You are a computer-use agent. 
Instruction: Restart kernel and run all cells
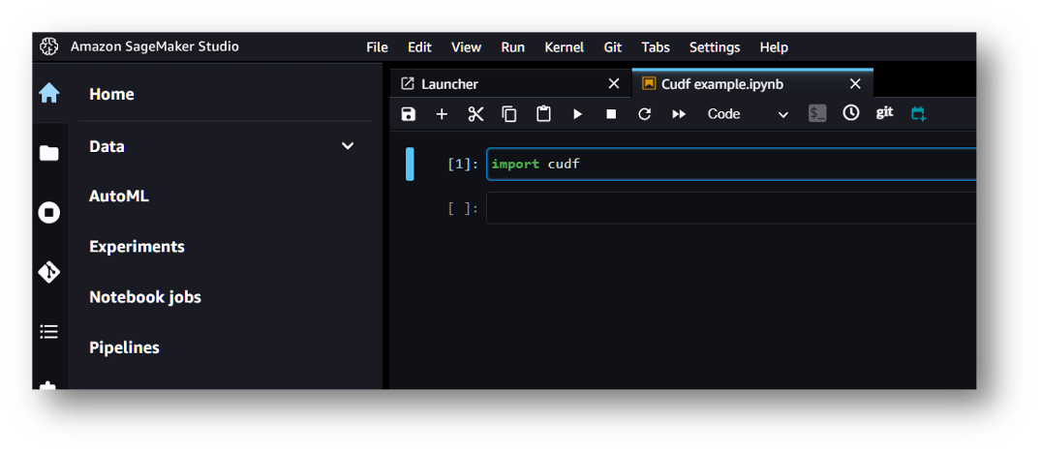tap(679, 114)
